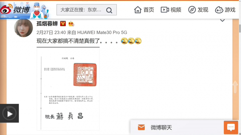Go to 首页 home page
The image size is (241, 135).
coord(149,10)
